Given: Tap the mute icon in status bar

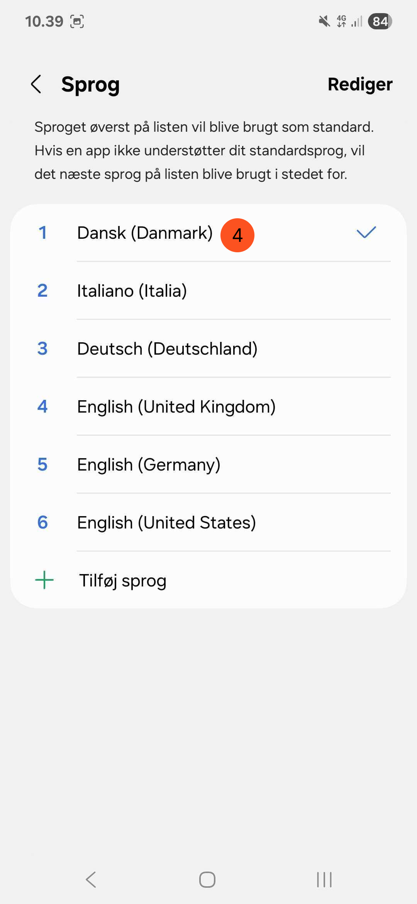Looking at the screenshot, I should coord(324,21).
